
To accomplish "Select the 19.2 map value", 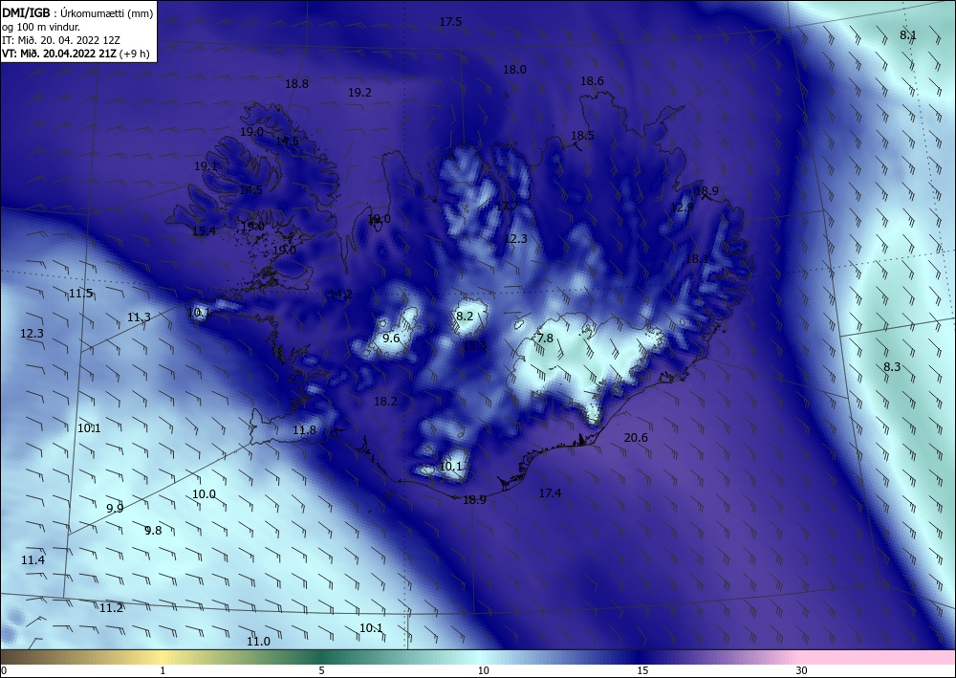I will click(359, 93).
